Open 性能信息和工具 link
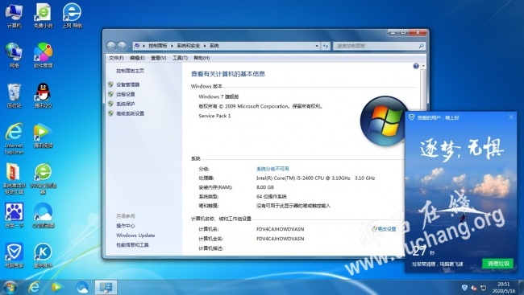Screen dimensions: 524x295 pyautogui.click(x=132, y=245)
